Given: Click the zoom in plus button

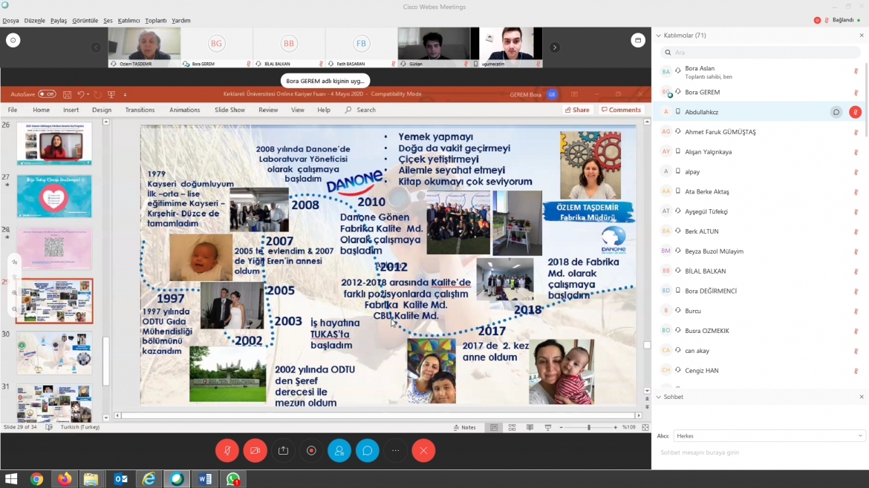Looking at the screenshot, I should pos(615,427).
